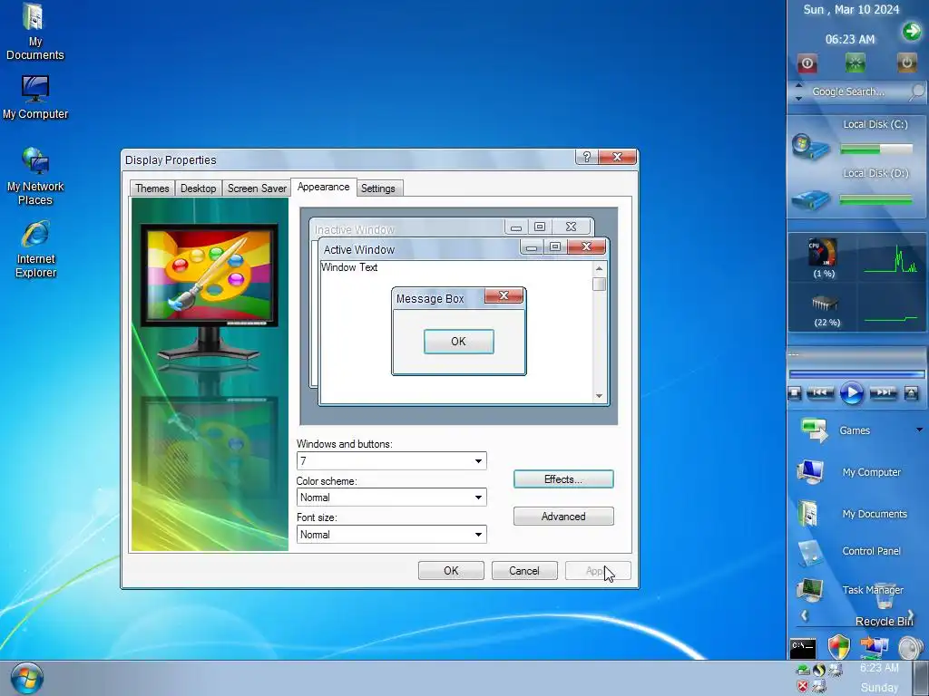Click the RAM chip icon
The image size is (929, 696).
click(x=825, y=304)
